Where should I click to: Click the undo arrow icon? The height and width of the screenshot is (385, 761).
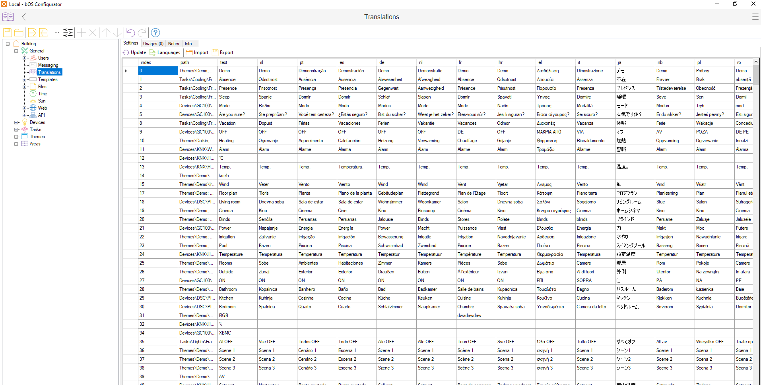click(x=131, y=33)
